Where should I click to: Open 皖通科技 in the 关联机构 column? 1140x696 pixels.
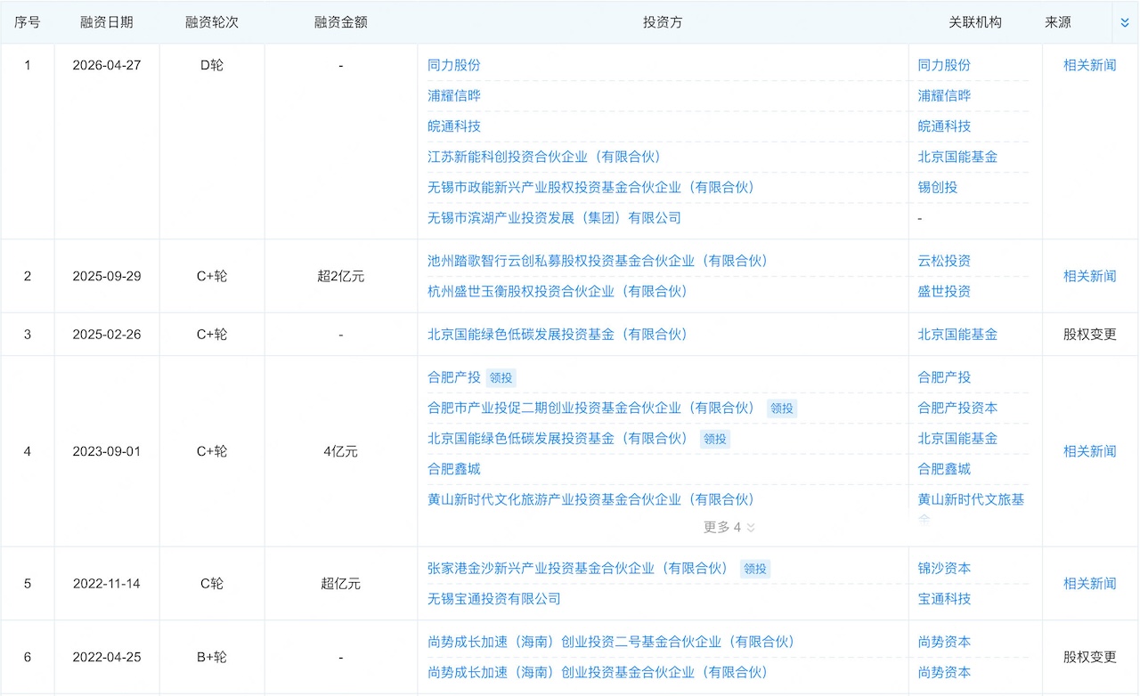(x=945, y=126)
